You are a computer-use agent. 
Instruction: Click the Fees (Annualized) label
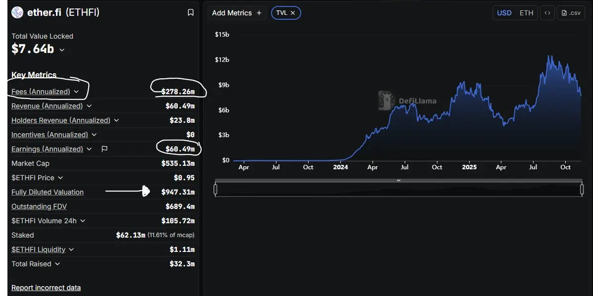pos(41,92)
